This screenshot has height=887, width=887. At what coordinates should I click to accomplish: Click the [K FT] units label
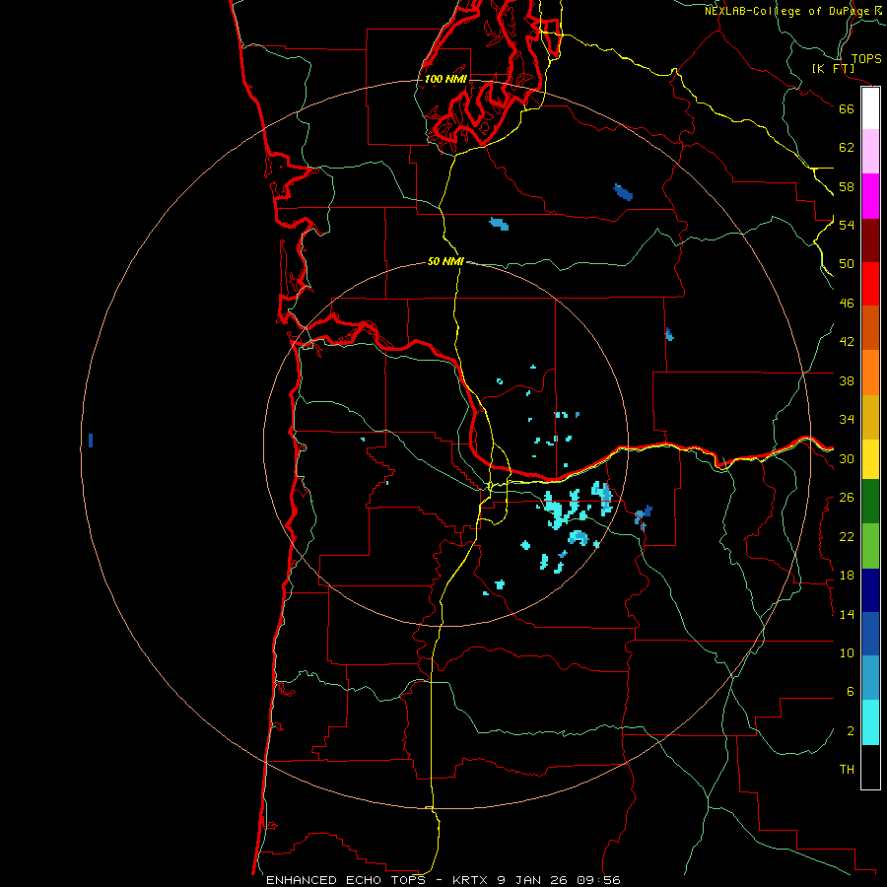pos(833,68)
